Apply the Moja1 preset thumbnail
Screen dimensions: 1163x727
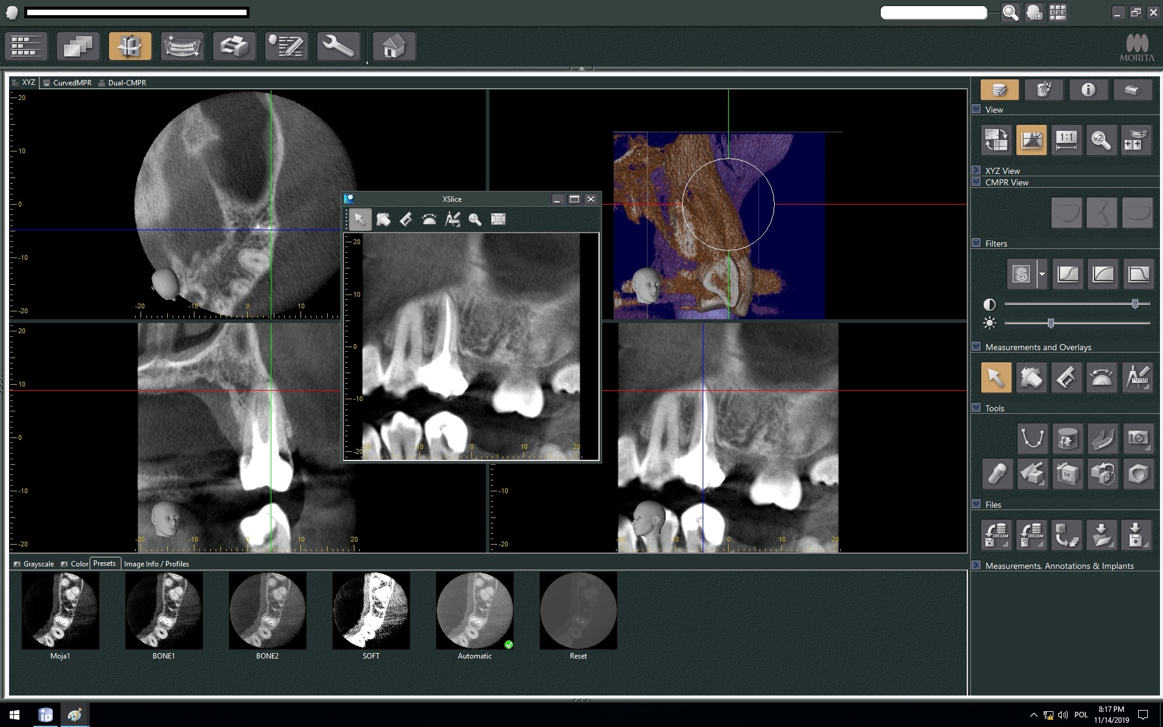click(x=60, y=611)
